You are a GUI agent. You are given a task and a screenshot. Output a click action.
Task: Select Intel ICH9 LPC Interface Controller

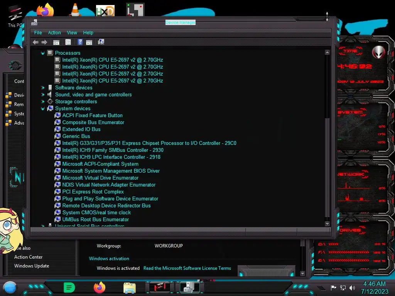[x=111, y=157]
